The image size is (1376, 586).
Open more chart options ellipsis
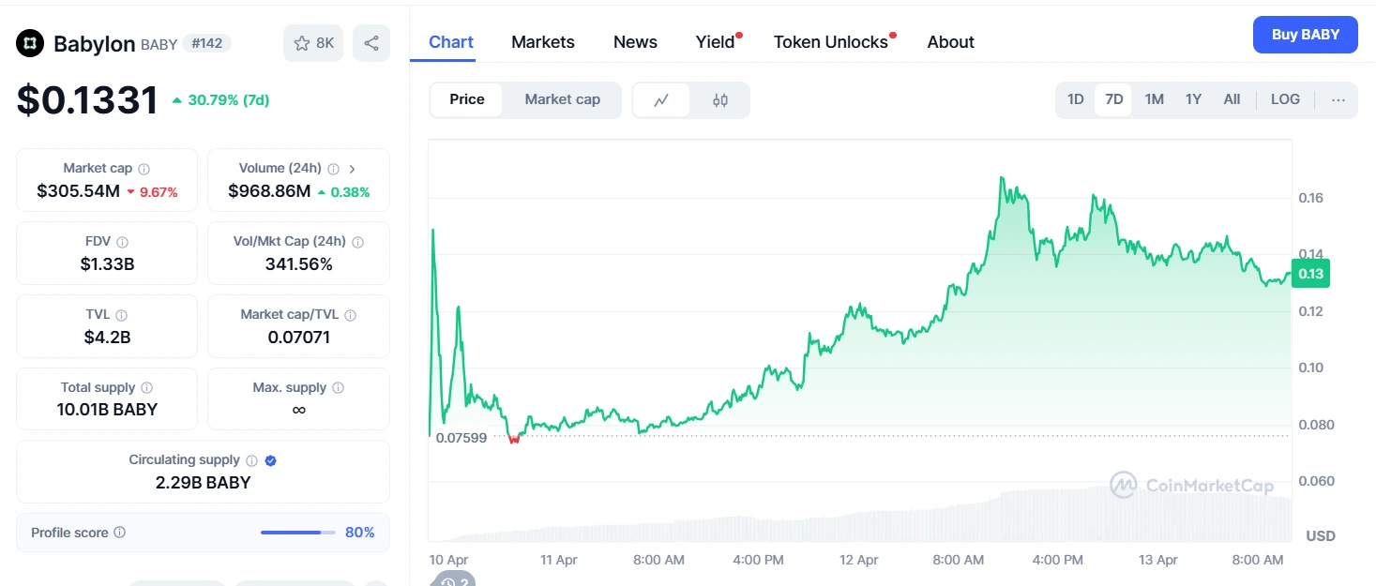[x=1338, y=99]
